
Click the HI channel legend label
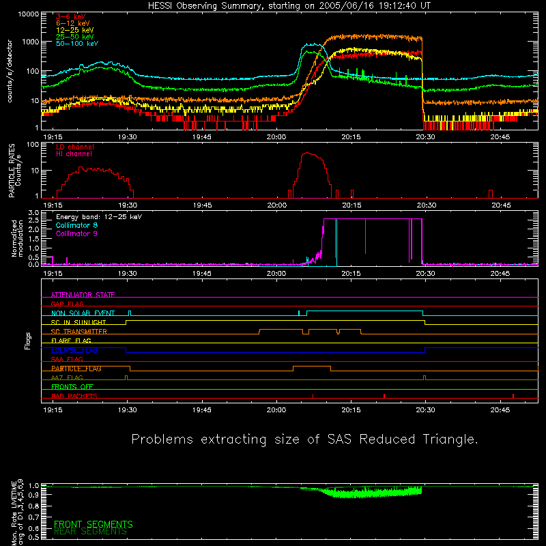[x=74, y=154]
